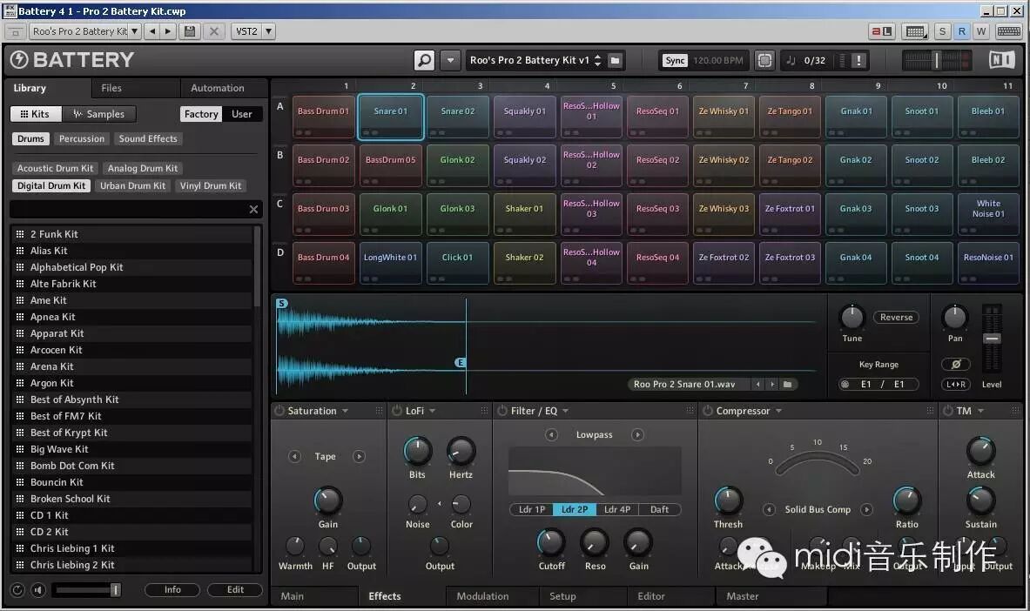Open the Compressor dropdown arrow
Image resolution: width=1030 pixels, height=611 pixels.
(x=778, y=412)
